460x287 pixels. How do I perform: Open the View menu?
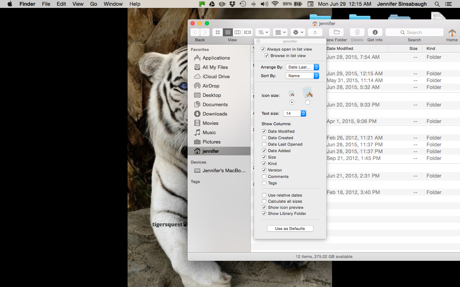[x=78, y=4]
